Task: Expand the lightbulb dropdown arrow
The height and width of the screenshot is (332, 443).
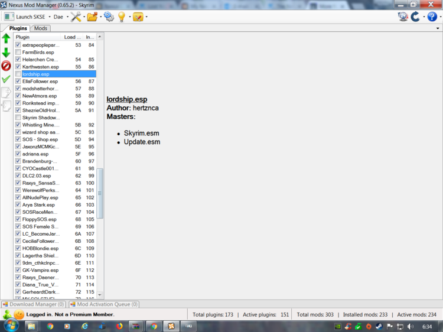Action: 130,17
